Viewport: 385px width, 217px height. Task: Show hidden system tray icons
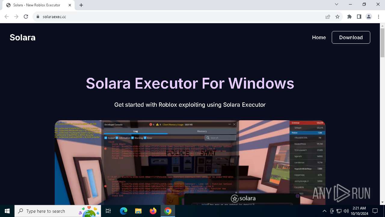pyautogui.click(x=324, y=211)
